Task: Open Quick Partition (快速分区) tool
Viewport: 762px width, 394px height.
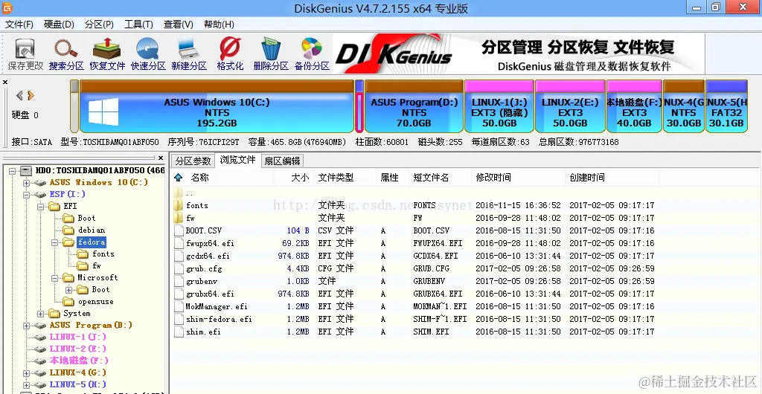Action: pos(148,54)
